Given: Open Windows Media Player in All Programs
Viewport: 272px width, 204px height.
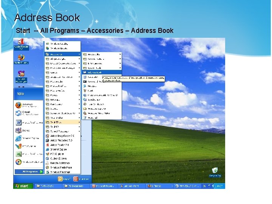Looking at the screenshot, I should 62,168.
